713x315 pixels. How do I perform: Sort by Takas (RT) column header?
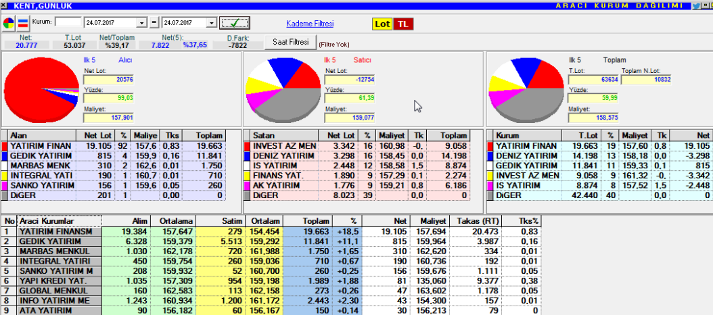coord(476,221)
